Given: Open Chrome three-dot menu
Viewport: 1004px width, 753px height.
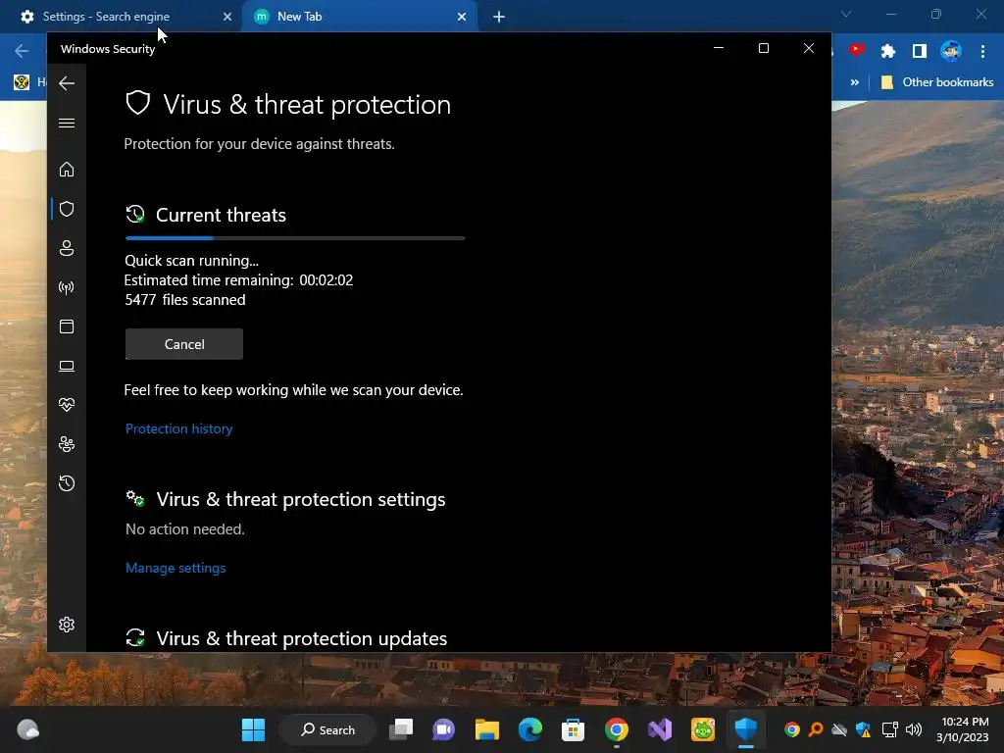Looking at the screenshot, I should pos(982,51).
